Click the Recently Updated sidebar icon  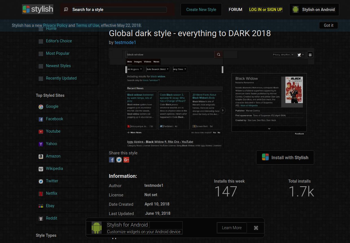41,78
